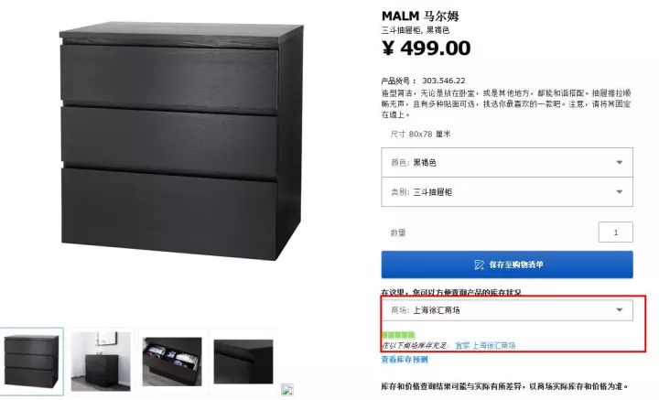The width and height of the screenshot is (659, 400).
Task: Open the 商场 上海徐汇商场 store dropdown arrow
Action: click(x=619, y=310)
